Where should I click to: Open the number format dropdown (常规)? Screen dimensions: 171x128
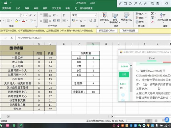tap(96, 15)
